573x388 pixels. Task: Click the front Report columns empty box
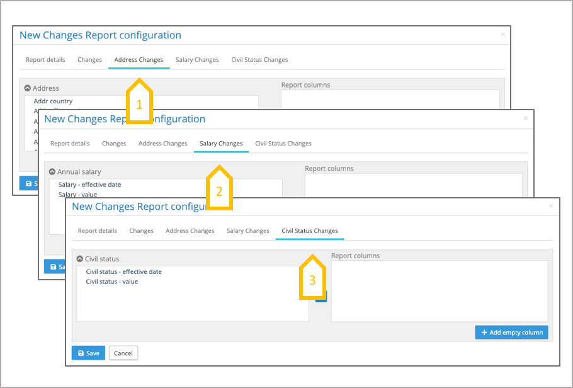[439, 291]
